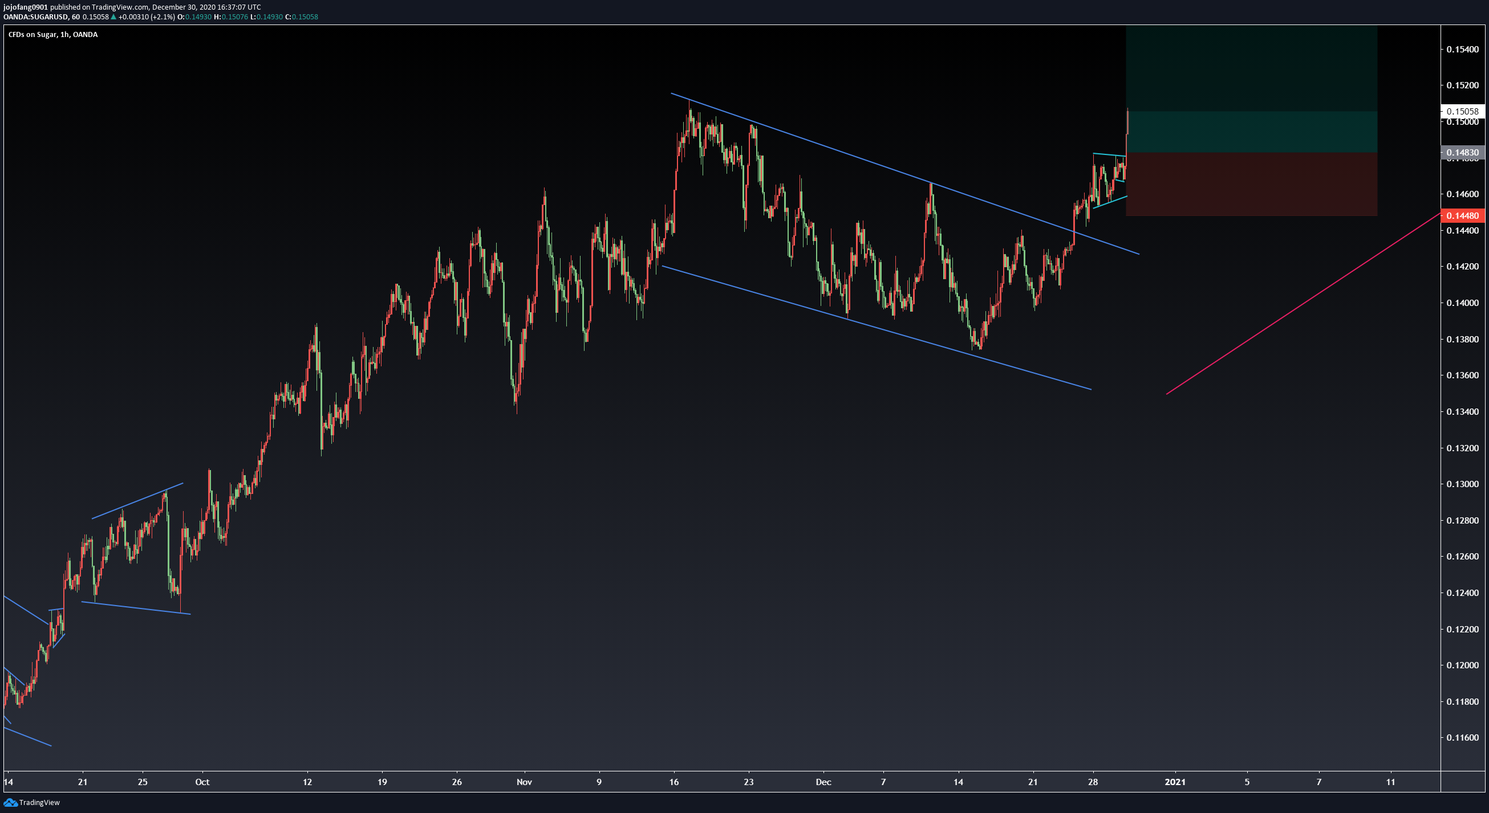The height and width of the screenshot is (813, 1489).
Task: Click the 0.14600 price axis label
Action: pos(1462,194)
